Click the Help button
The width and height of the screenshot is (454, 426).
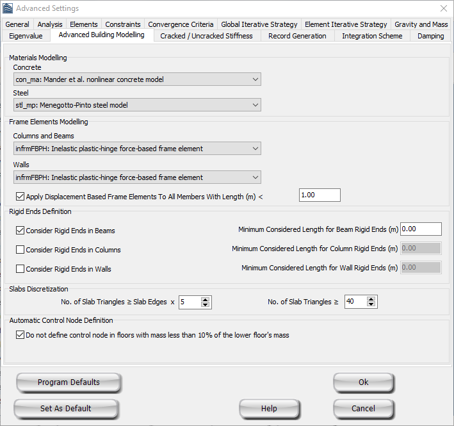(269, 408)
